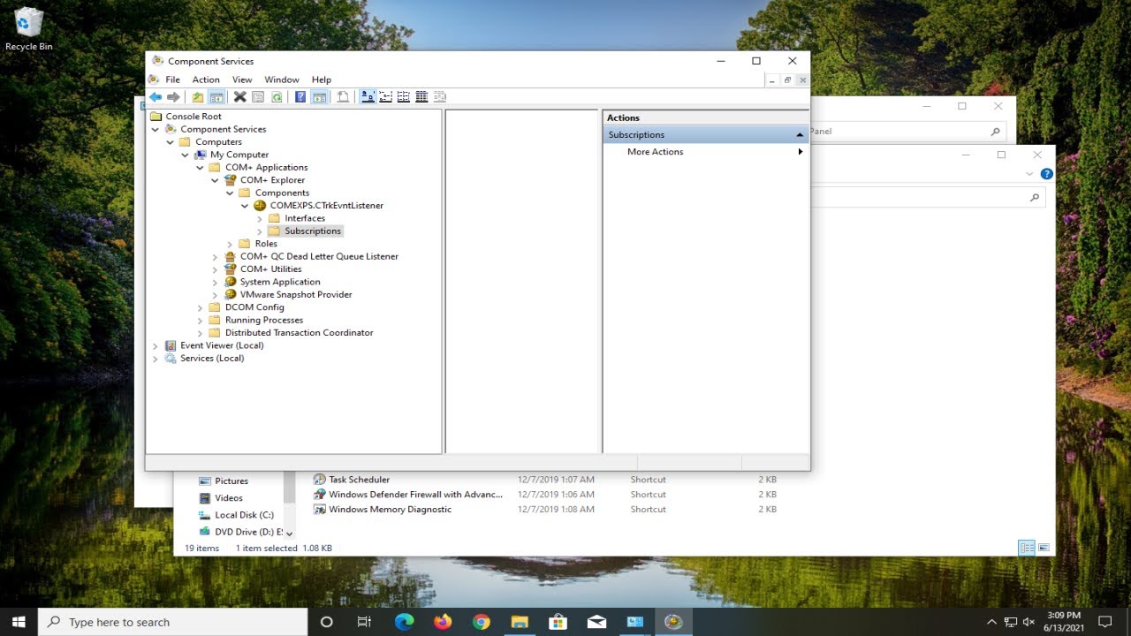Expand COM+ QC Dead Letter Queue Listener
Screen dimensions: 1131x636
coord(215,256)
